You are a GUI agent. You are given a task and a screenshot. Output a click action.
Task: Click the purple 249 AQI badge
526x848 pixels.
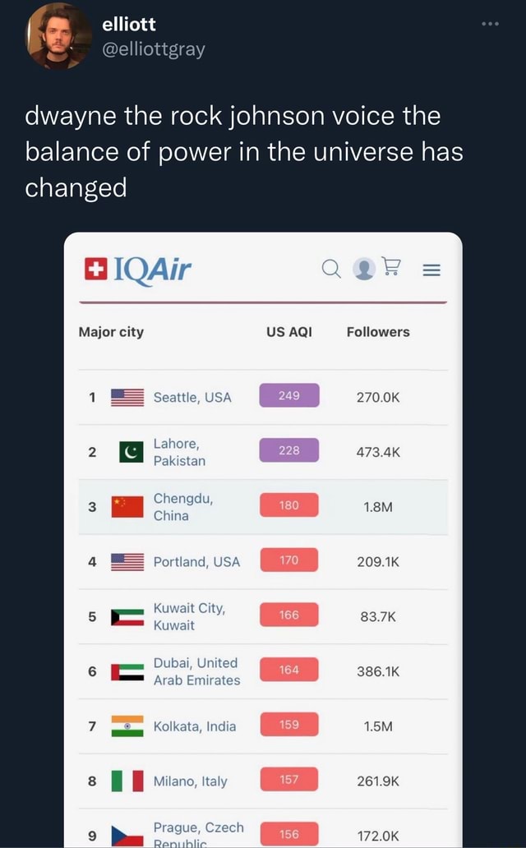[289, 396]
